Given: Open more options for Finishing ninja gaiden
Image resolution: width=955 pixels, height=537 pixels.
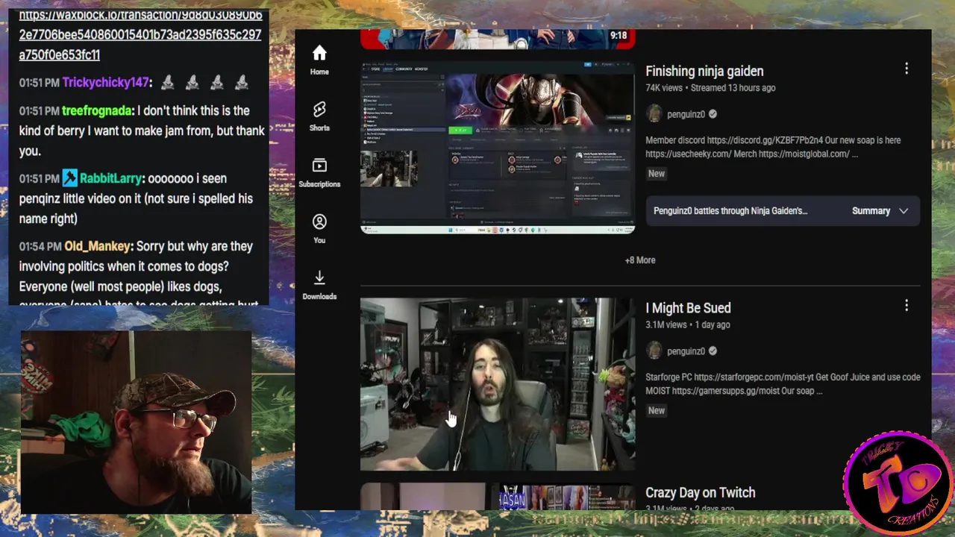Looking at the screenshot, I should [907, 69].
